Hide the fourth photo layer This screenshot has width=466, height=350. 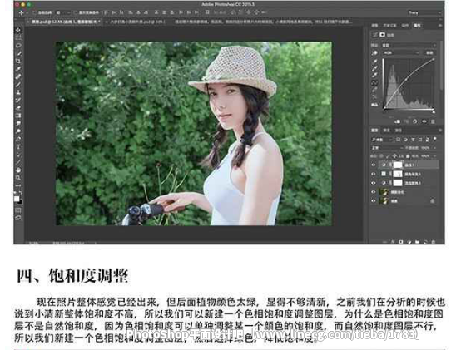[x=374, y=192]
